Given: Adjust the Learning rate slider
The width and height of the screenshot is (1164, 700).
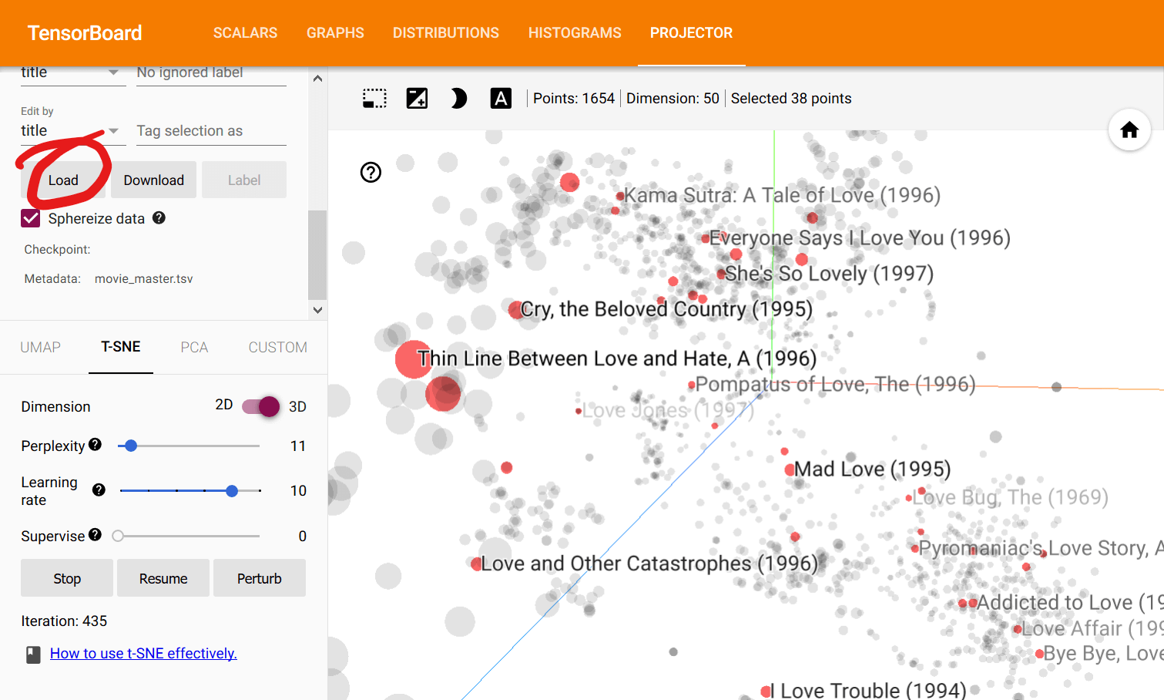Looking at the screenshot, I should point(232,491).
